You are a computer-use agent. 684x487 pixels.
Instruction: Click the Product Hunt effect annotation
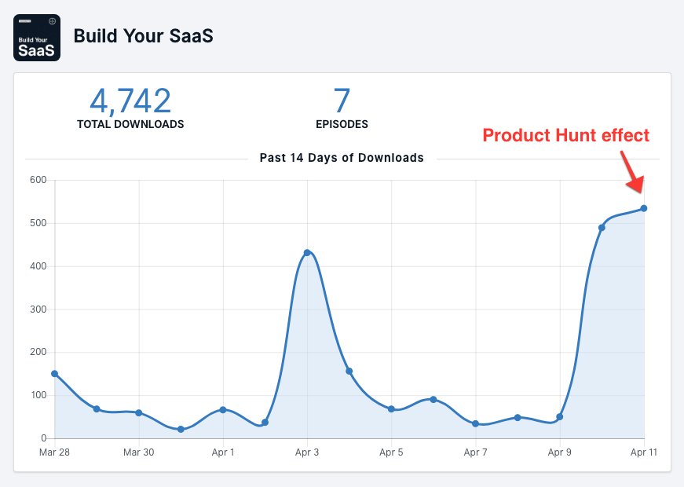click(565, 135)
